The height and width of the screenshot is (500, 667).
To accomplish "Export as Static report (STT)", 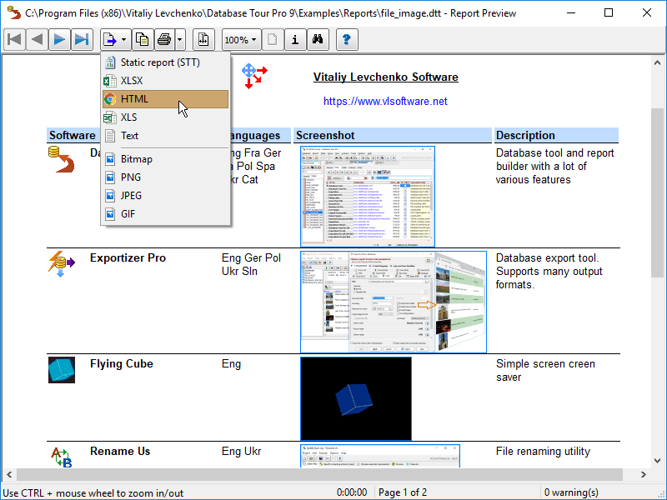I will tap(160, 62).
